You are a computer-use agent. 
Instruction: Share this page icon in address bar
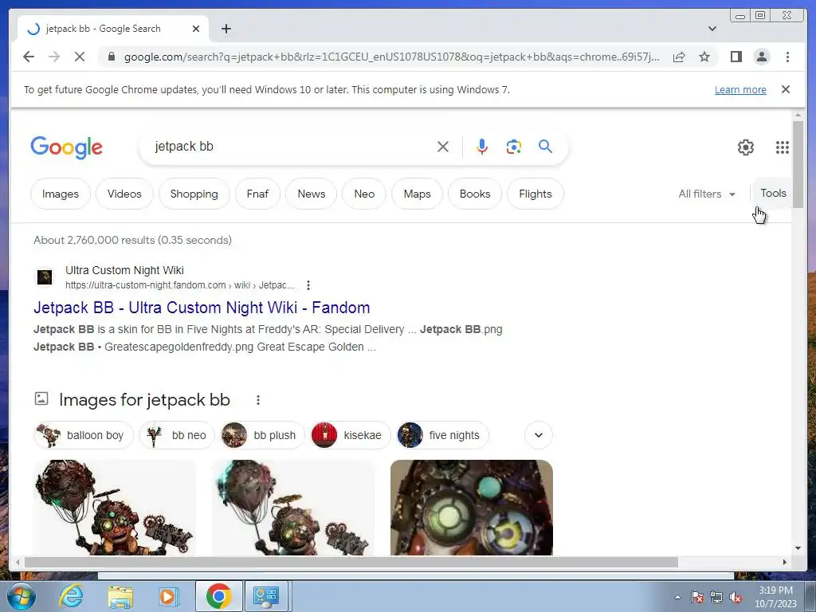tap(679, 57)
